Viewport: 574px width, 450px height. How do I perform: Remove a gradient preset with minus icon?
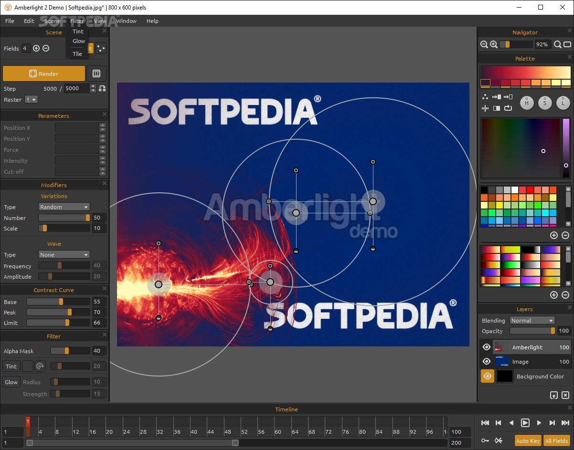[x=565, y=295]
